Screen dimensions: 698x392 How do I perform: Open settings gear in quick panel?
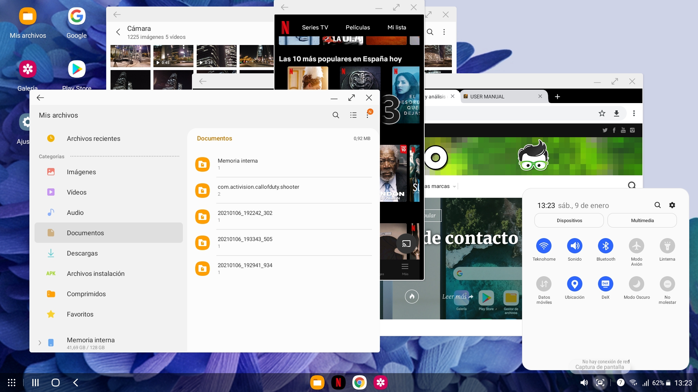(x=672, y=205)
